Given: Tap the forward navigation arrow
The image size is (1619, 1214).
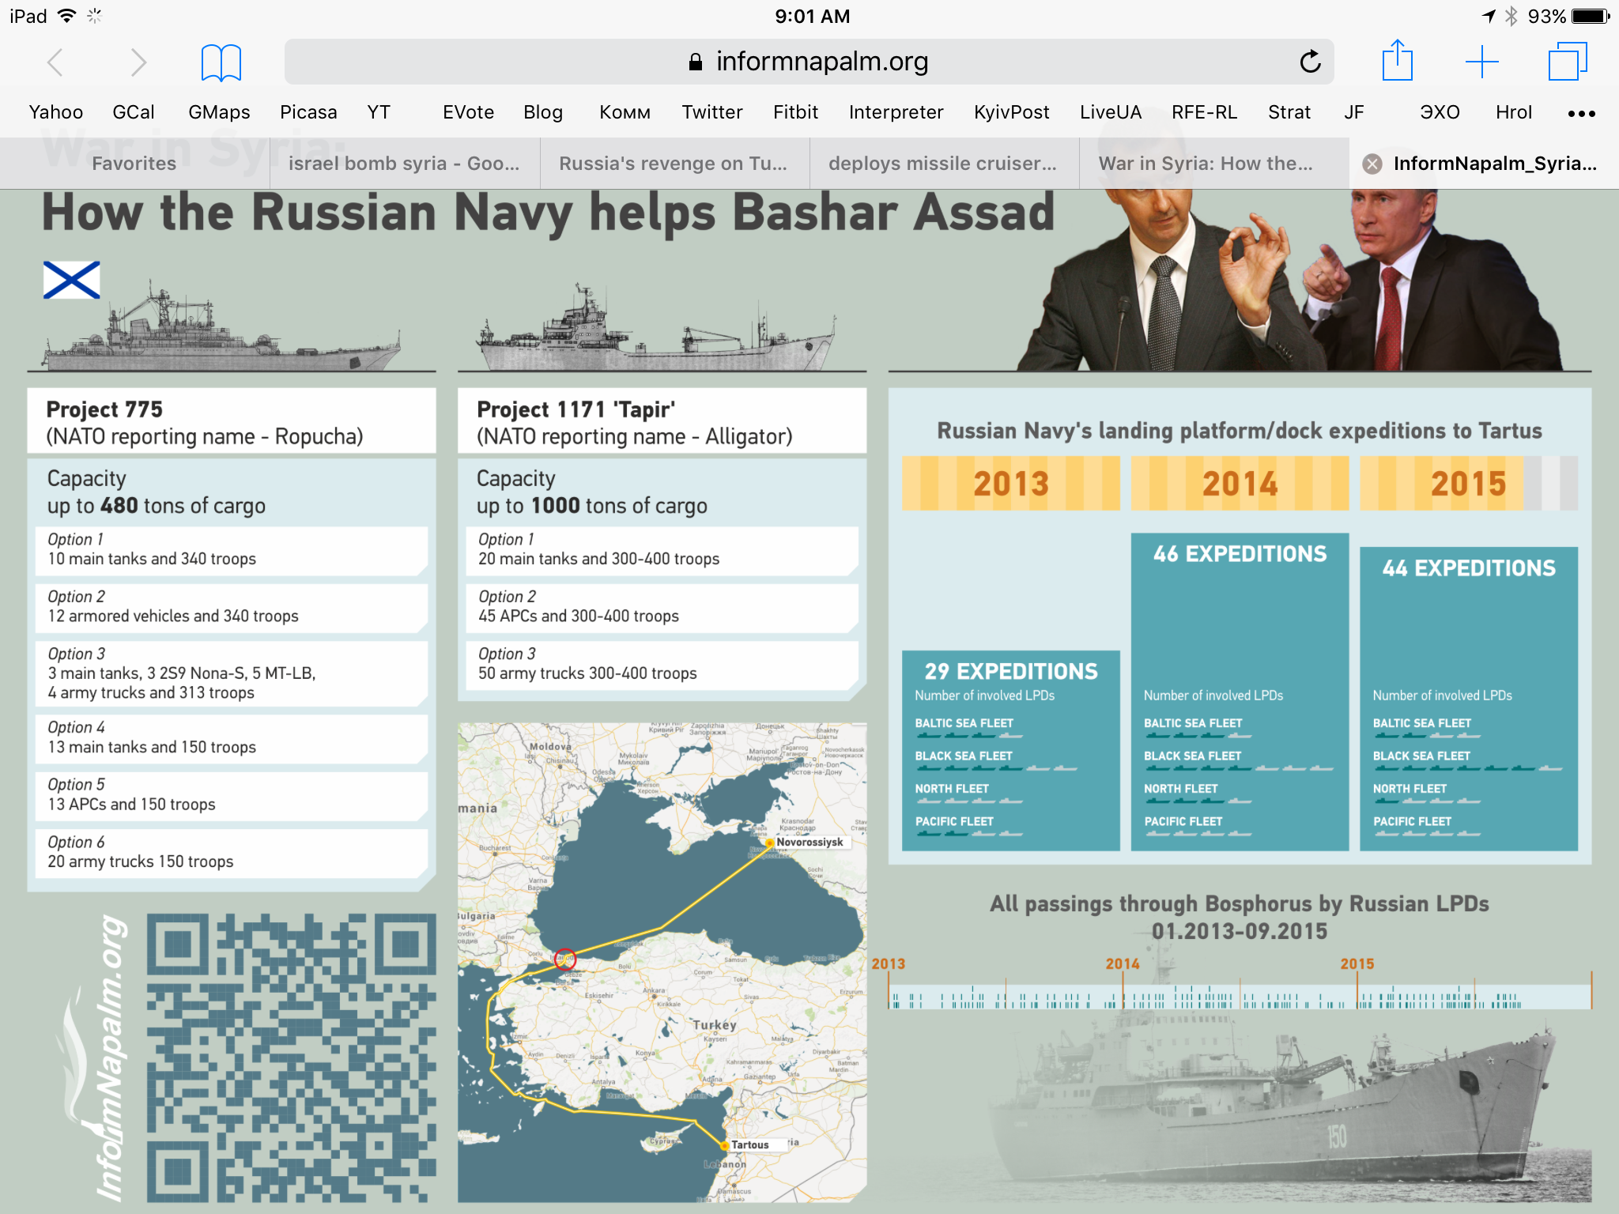Looking at the screenshot, I should click(138, 62).
